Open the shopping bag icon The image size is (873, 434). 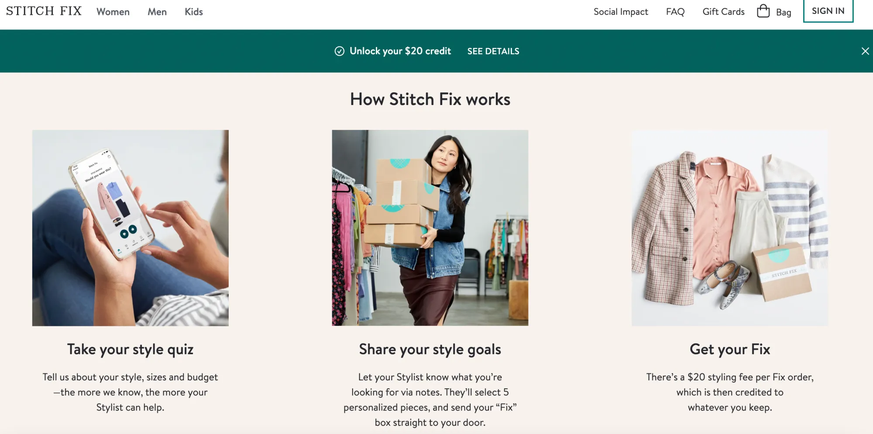pos(763,11)
